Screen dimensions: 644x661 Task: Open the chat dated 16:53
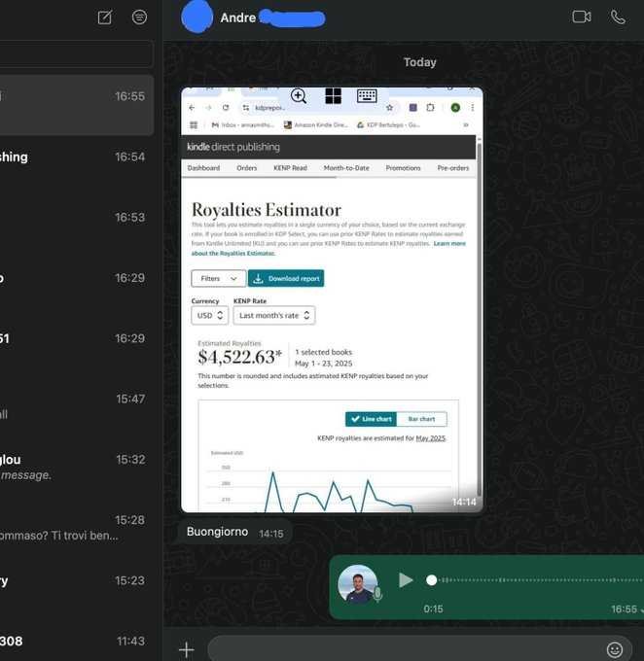click(x=77, y=226)
